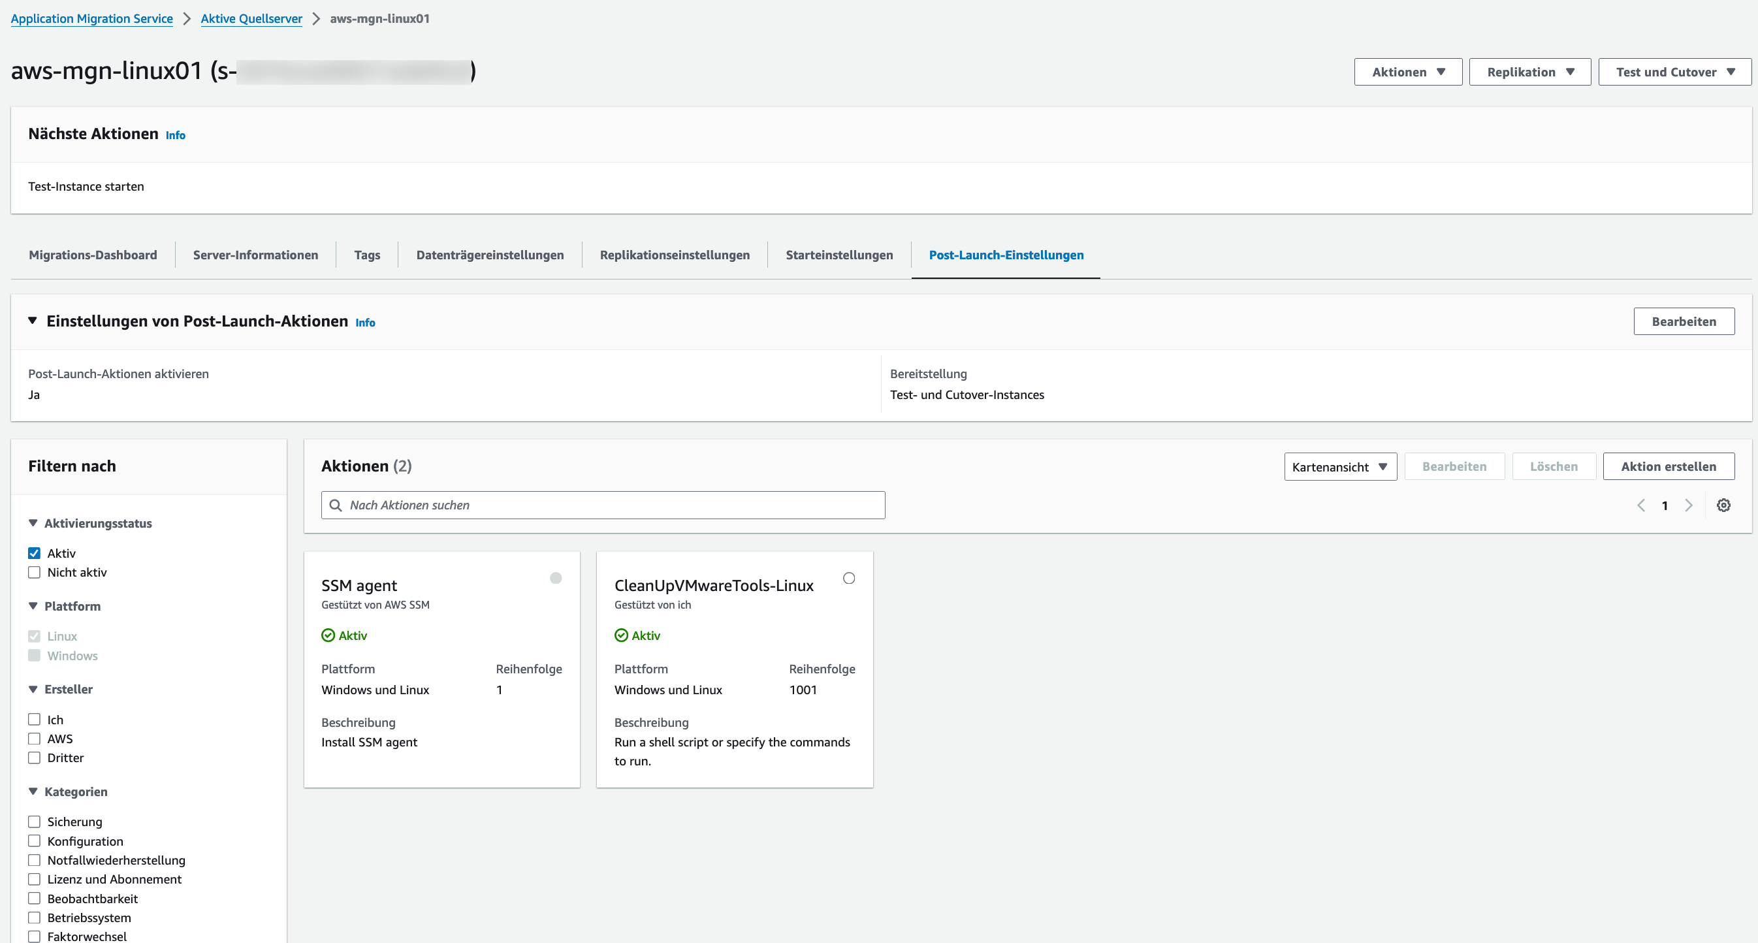The width and height of the screenshot is (1758, 943).
Task: Open the Migrations-Dashboard tab
Action: click(93, 255)
